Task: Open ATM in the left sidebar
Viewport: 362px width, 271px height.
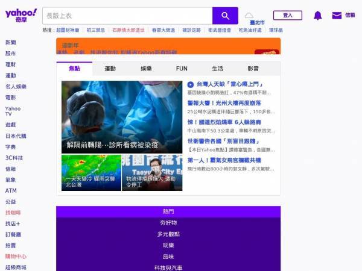Action: coord(11,190)
